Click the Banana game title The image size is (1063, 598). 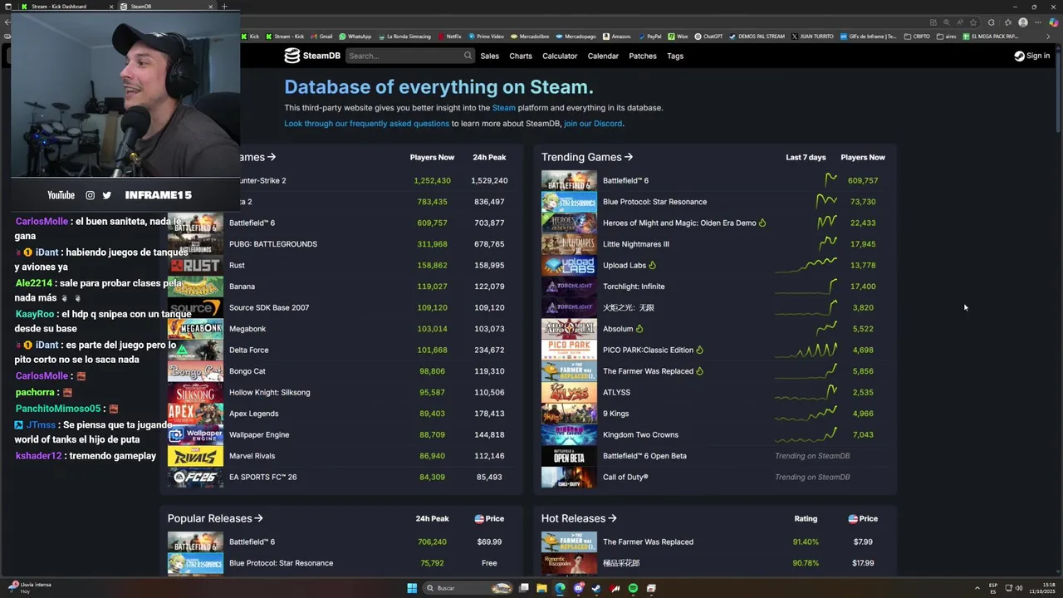coord(242,287)
